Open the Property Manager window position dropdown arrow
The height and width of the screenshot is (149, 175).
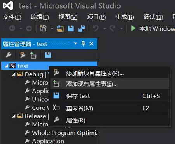[75, 43]
